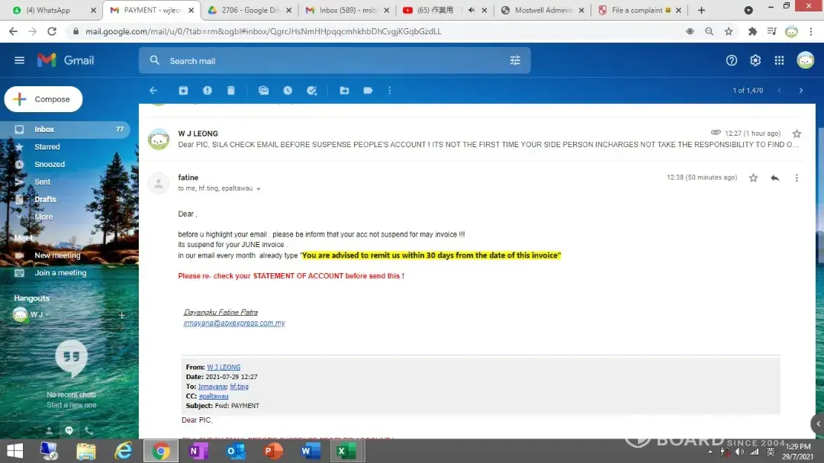Image resolution: width=824 pixels, height=463 pixels.
Task: Bookmark this page star icon
Action: tap(729, 31)
